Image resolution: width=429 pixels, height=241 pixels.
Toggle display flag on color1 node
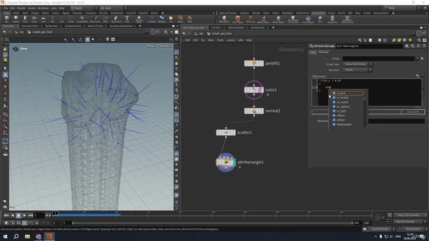click(262, 90)
